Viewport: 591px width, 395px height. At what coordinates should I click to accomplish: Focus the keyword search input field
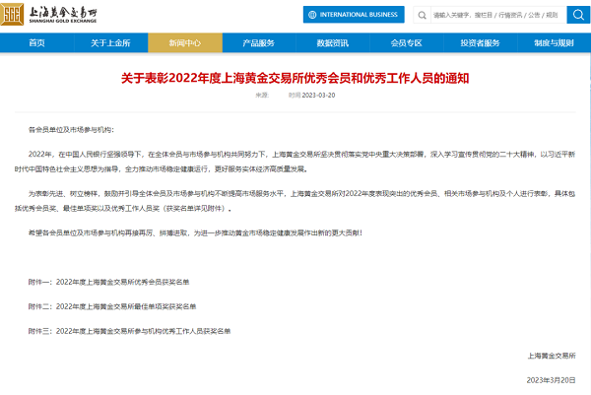click(498, 15)
